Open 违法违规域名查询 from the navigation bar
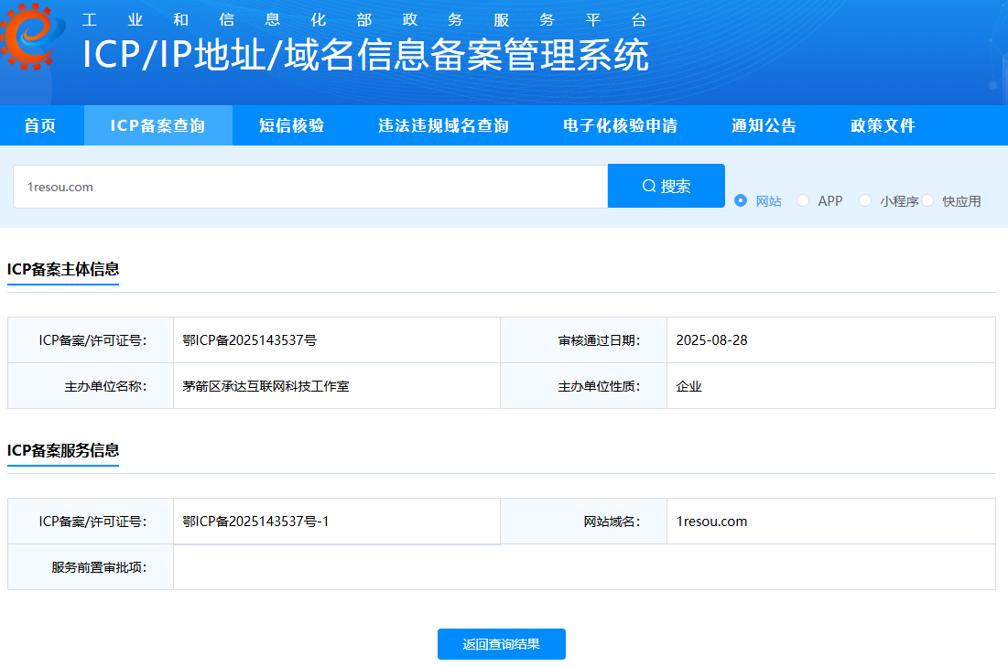This screenshot has height=667, width=1008. 443,125
